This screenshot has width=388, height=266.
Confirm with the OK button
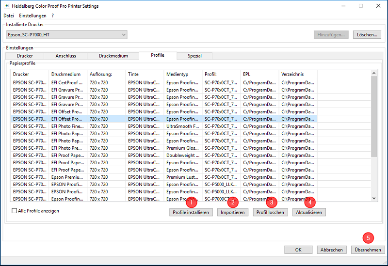coord(298,250)
